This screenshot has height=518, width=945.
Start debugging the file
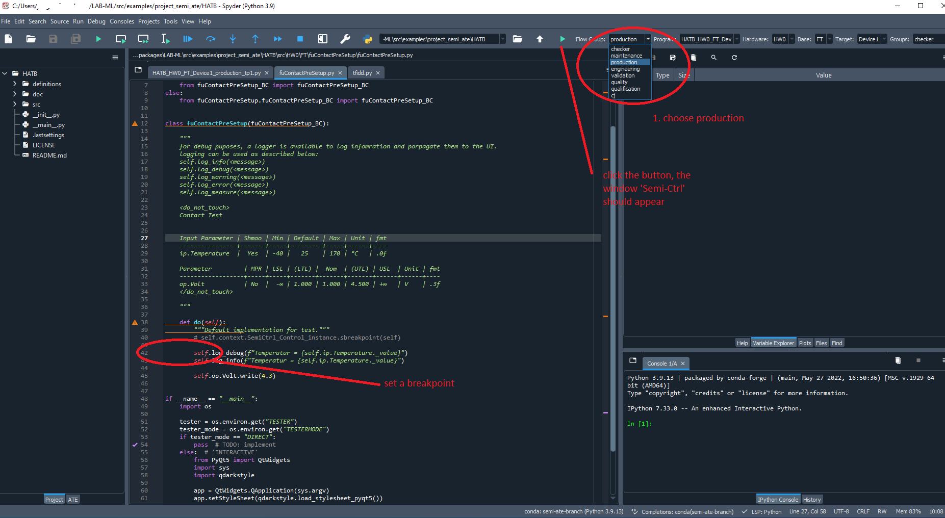coord(188,39)
